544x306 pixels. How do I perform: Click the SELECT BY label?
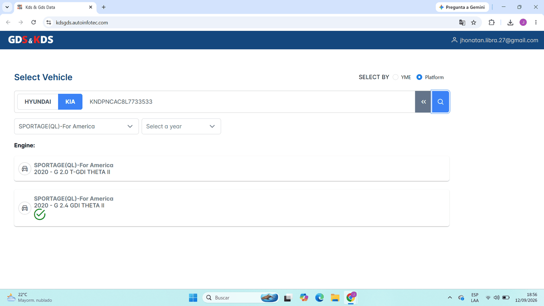pos(374,77)
